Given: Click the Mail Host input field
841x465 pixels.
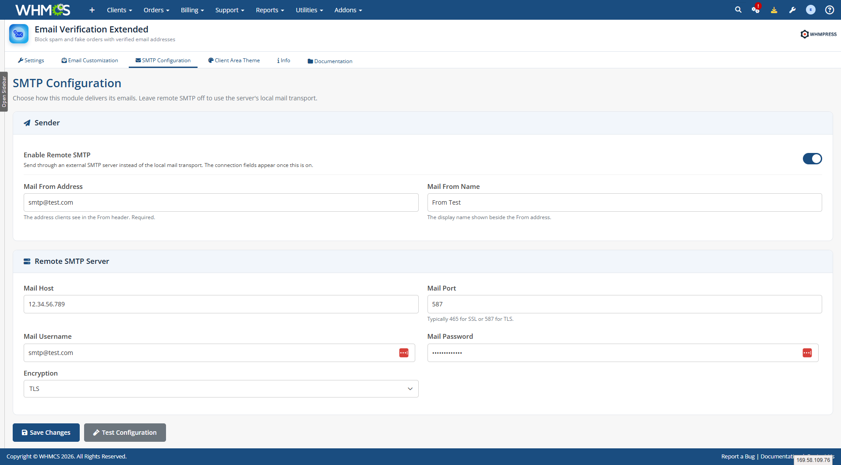Looking at the screenshot, I should [x=221, y=304].
